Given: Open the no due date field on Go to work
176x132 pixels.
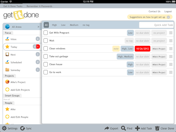Looking at the screenshot, I should click(x=142, y=72).
